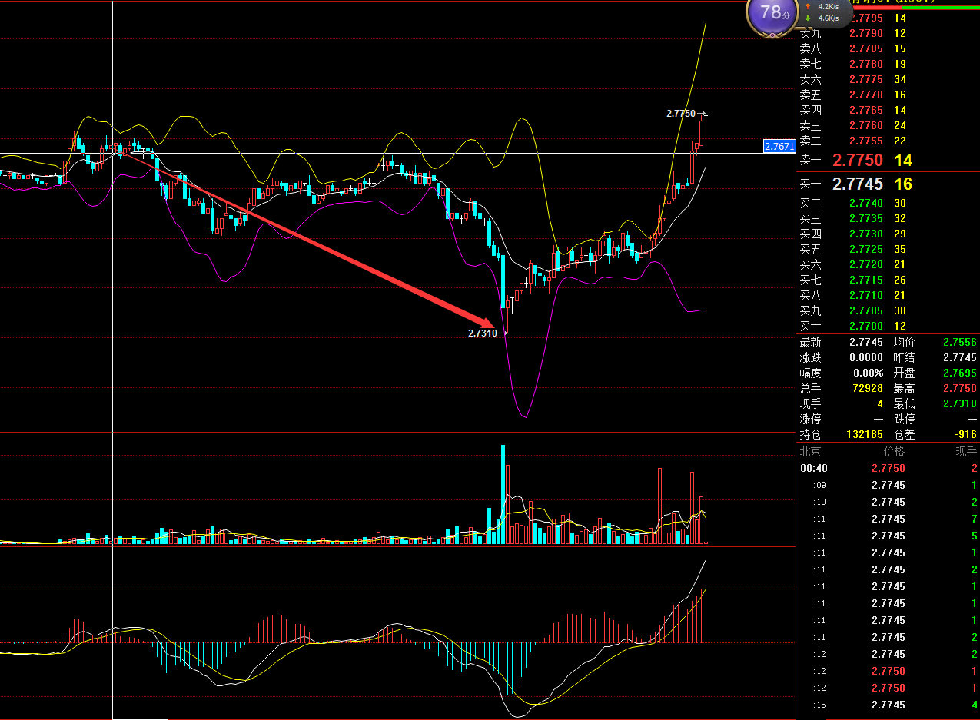This screenshot has width=980, height=720.
Task: Select the 卖八 ask row
Action: [889, 48]
